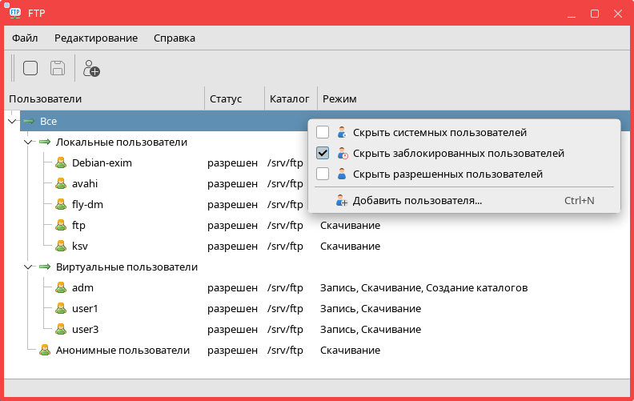Collapse Локальные пользователи group
634x401 pixels.
[x=26, y=142]
